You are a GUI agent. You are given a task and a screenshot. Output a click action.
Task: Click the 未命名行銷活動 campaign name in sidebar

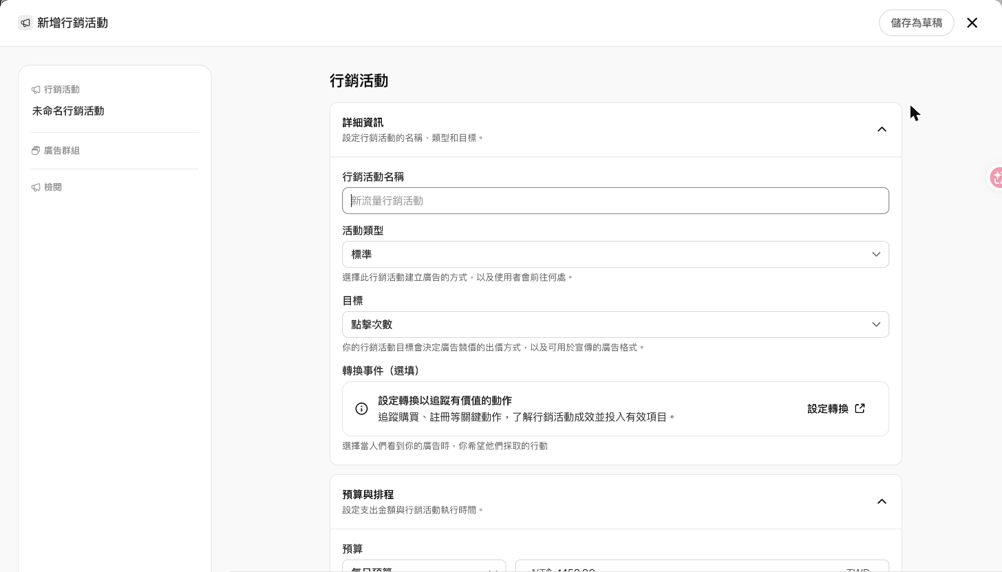pyautogui.click(x=68, y=111)
